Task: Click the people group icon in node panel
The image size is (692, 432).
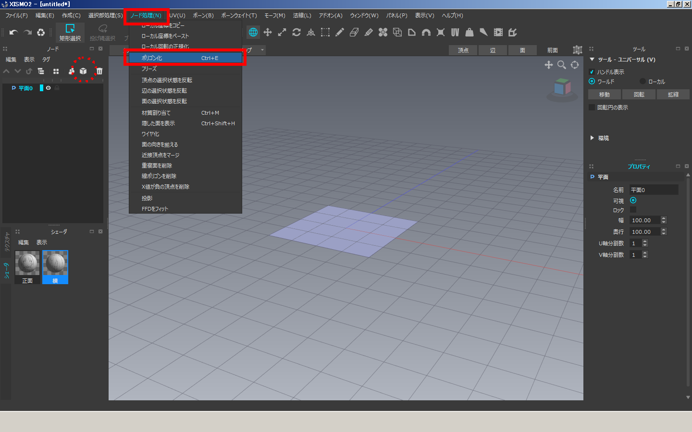Action: tap(72, 71)
